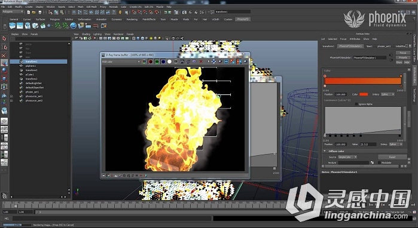Click the RGB color switch icon in V-Ray frame buffer toolbar
Image resolution: width=418 pixels, height=228 pixels.
[144, 61]
